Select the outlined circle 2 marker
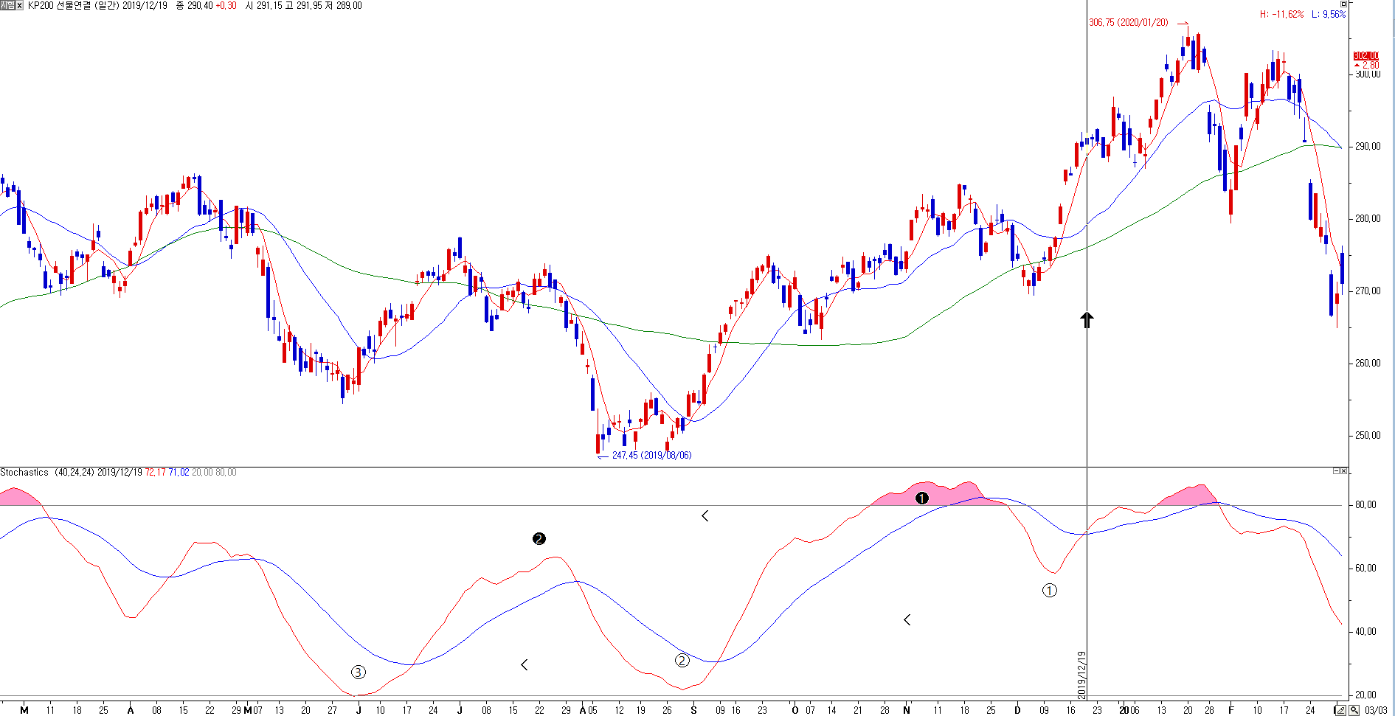1395x716 pixels. 682,661
